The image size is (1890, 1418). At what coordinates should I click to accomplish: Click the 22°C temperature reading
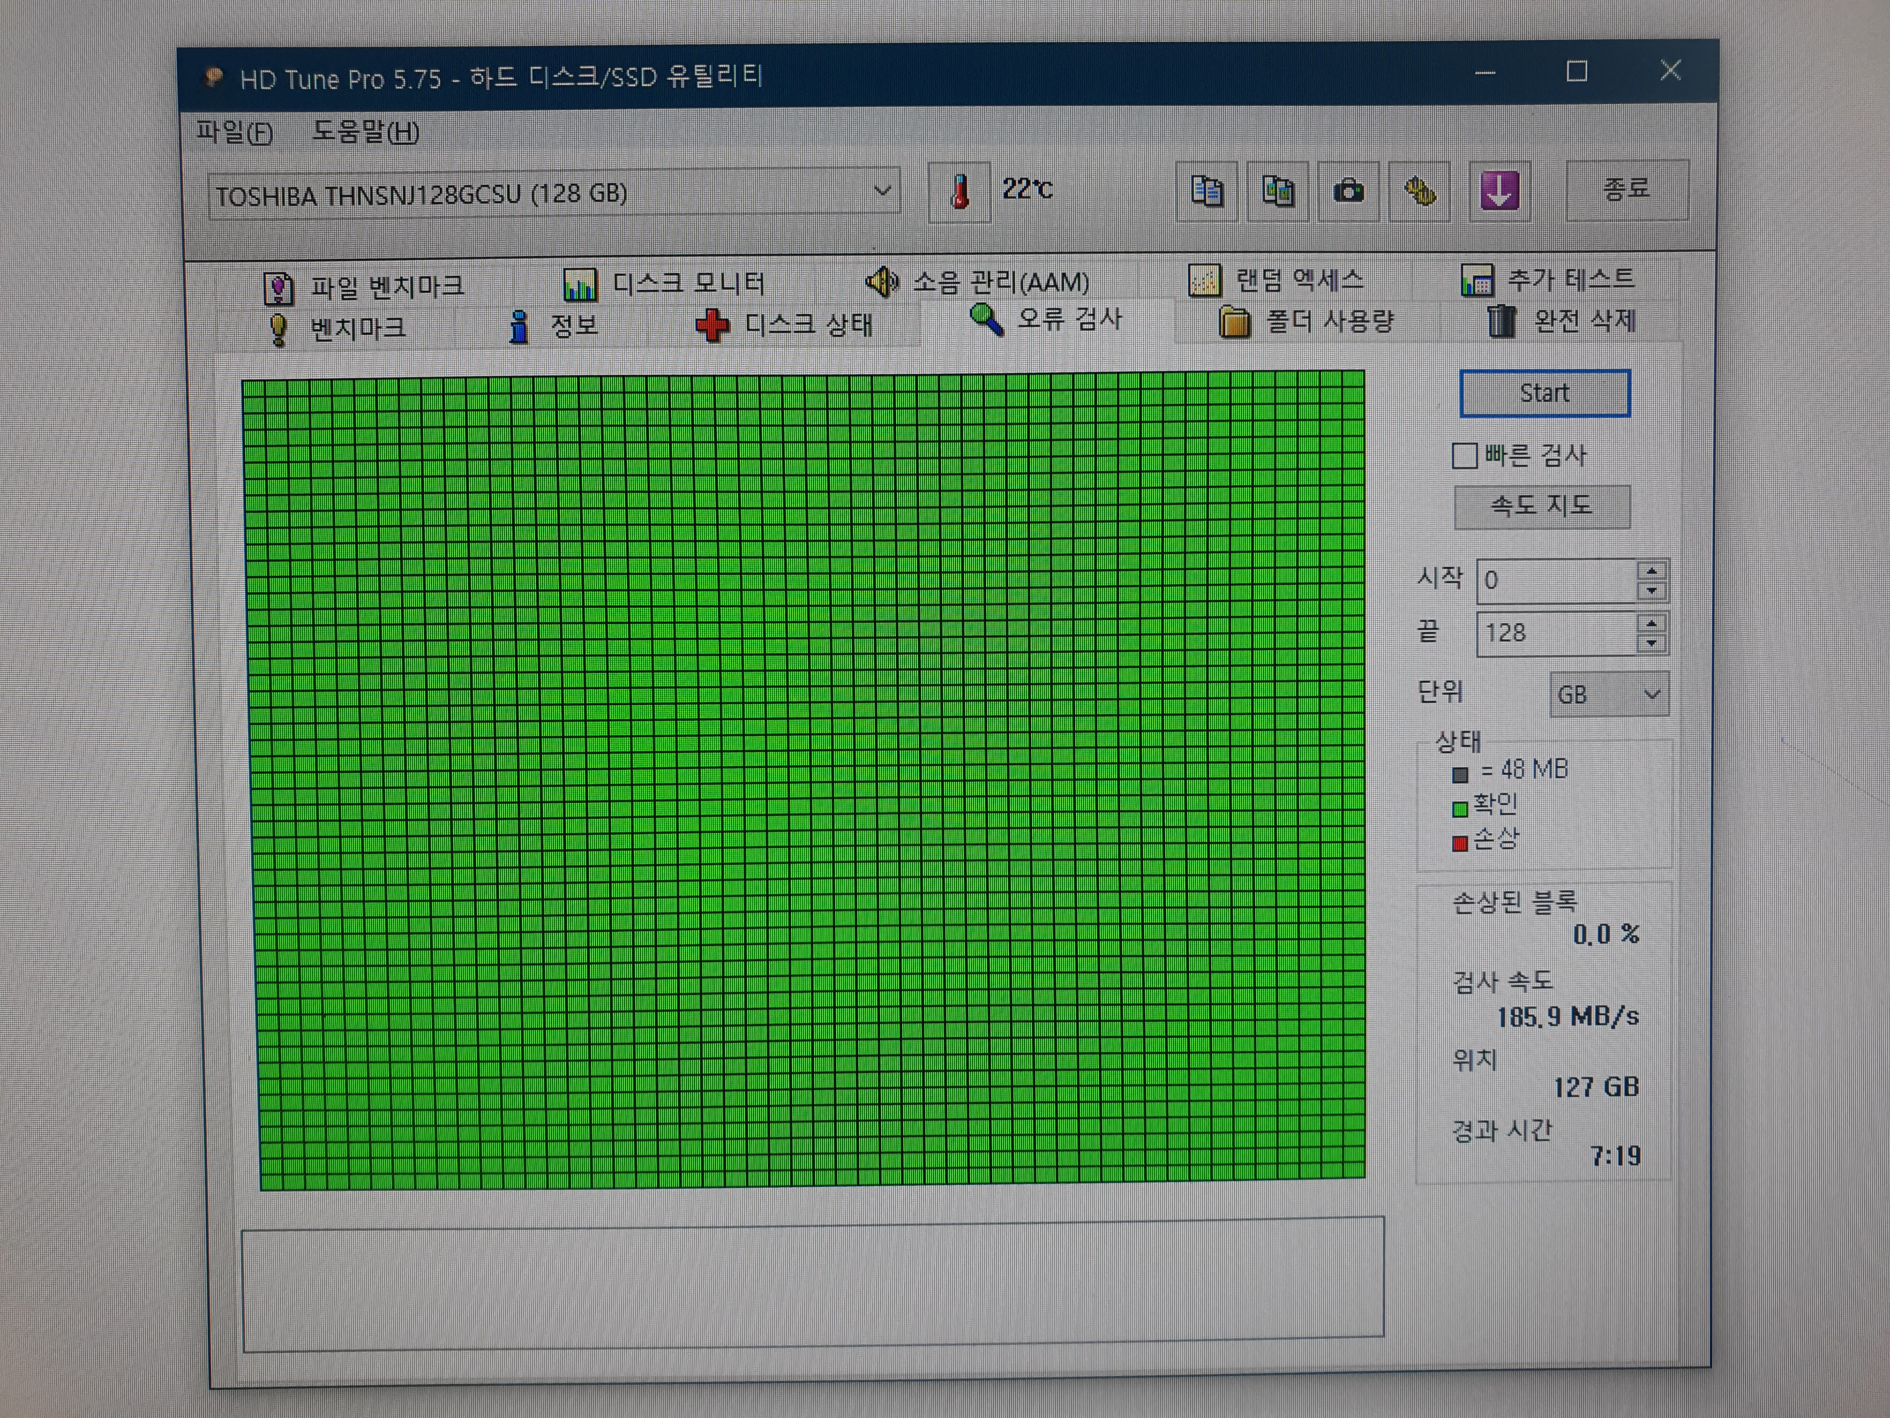tap(1027, 189)
